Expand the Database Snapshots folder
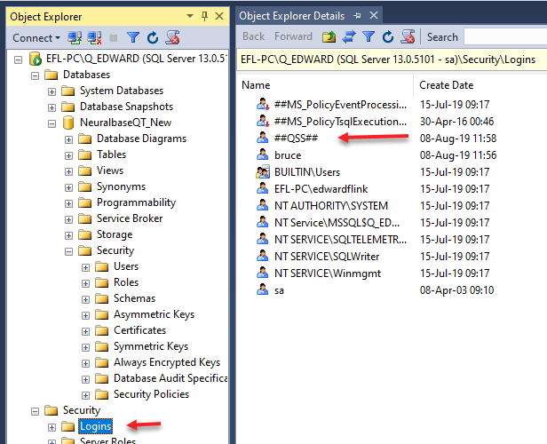 click(52, 107)
